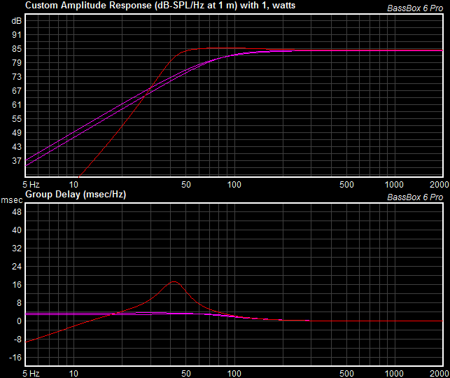
Task: Click the -16 msec axis label
Action: coord(15,358)
